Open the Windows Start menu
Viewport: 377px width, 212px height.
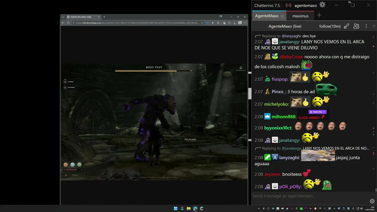coord(176,208)
